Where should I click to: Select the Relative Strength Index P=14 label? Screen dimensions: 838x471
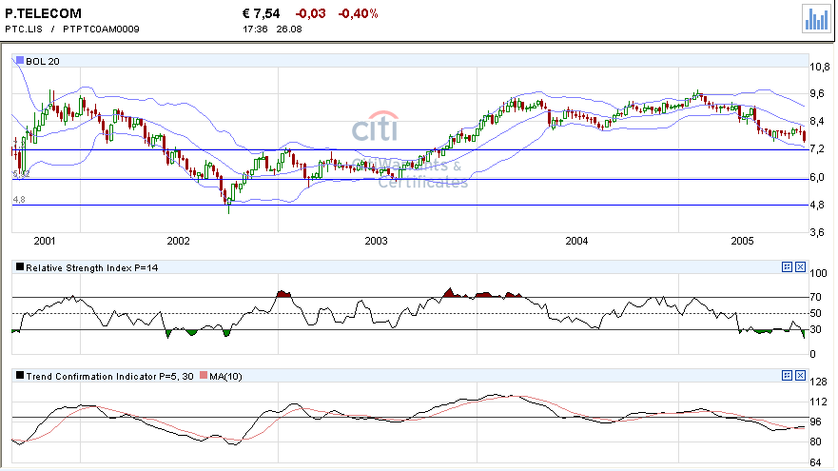click(x=92, y=267)
